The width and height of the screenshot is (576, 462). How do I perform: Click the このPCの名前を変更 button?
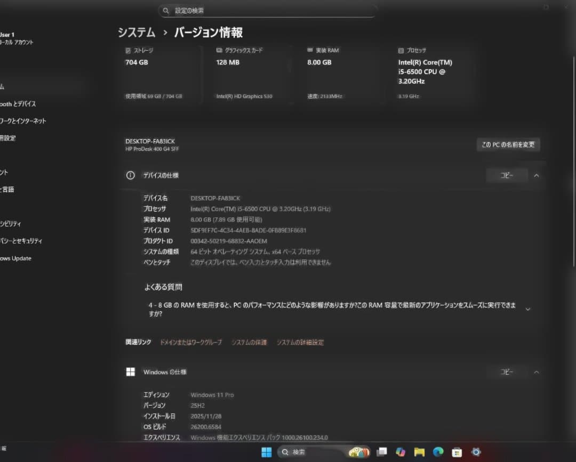coord(508,144)
